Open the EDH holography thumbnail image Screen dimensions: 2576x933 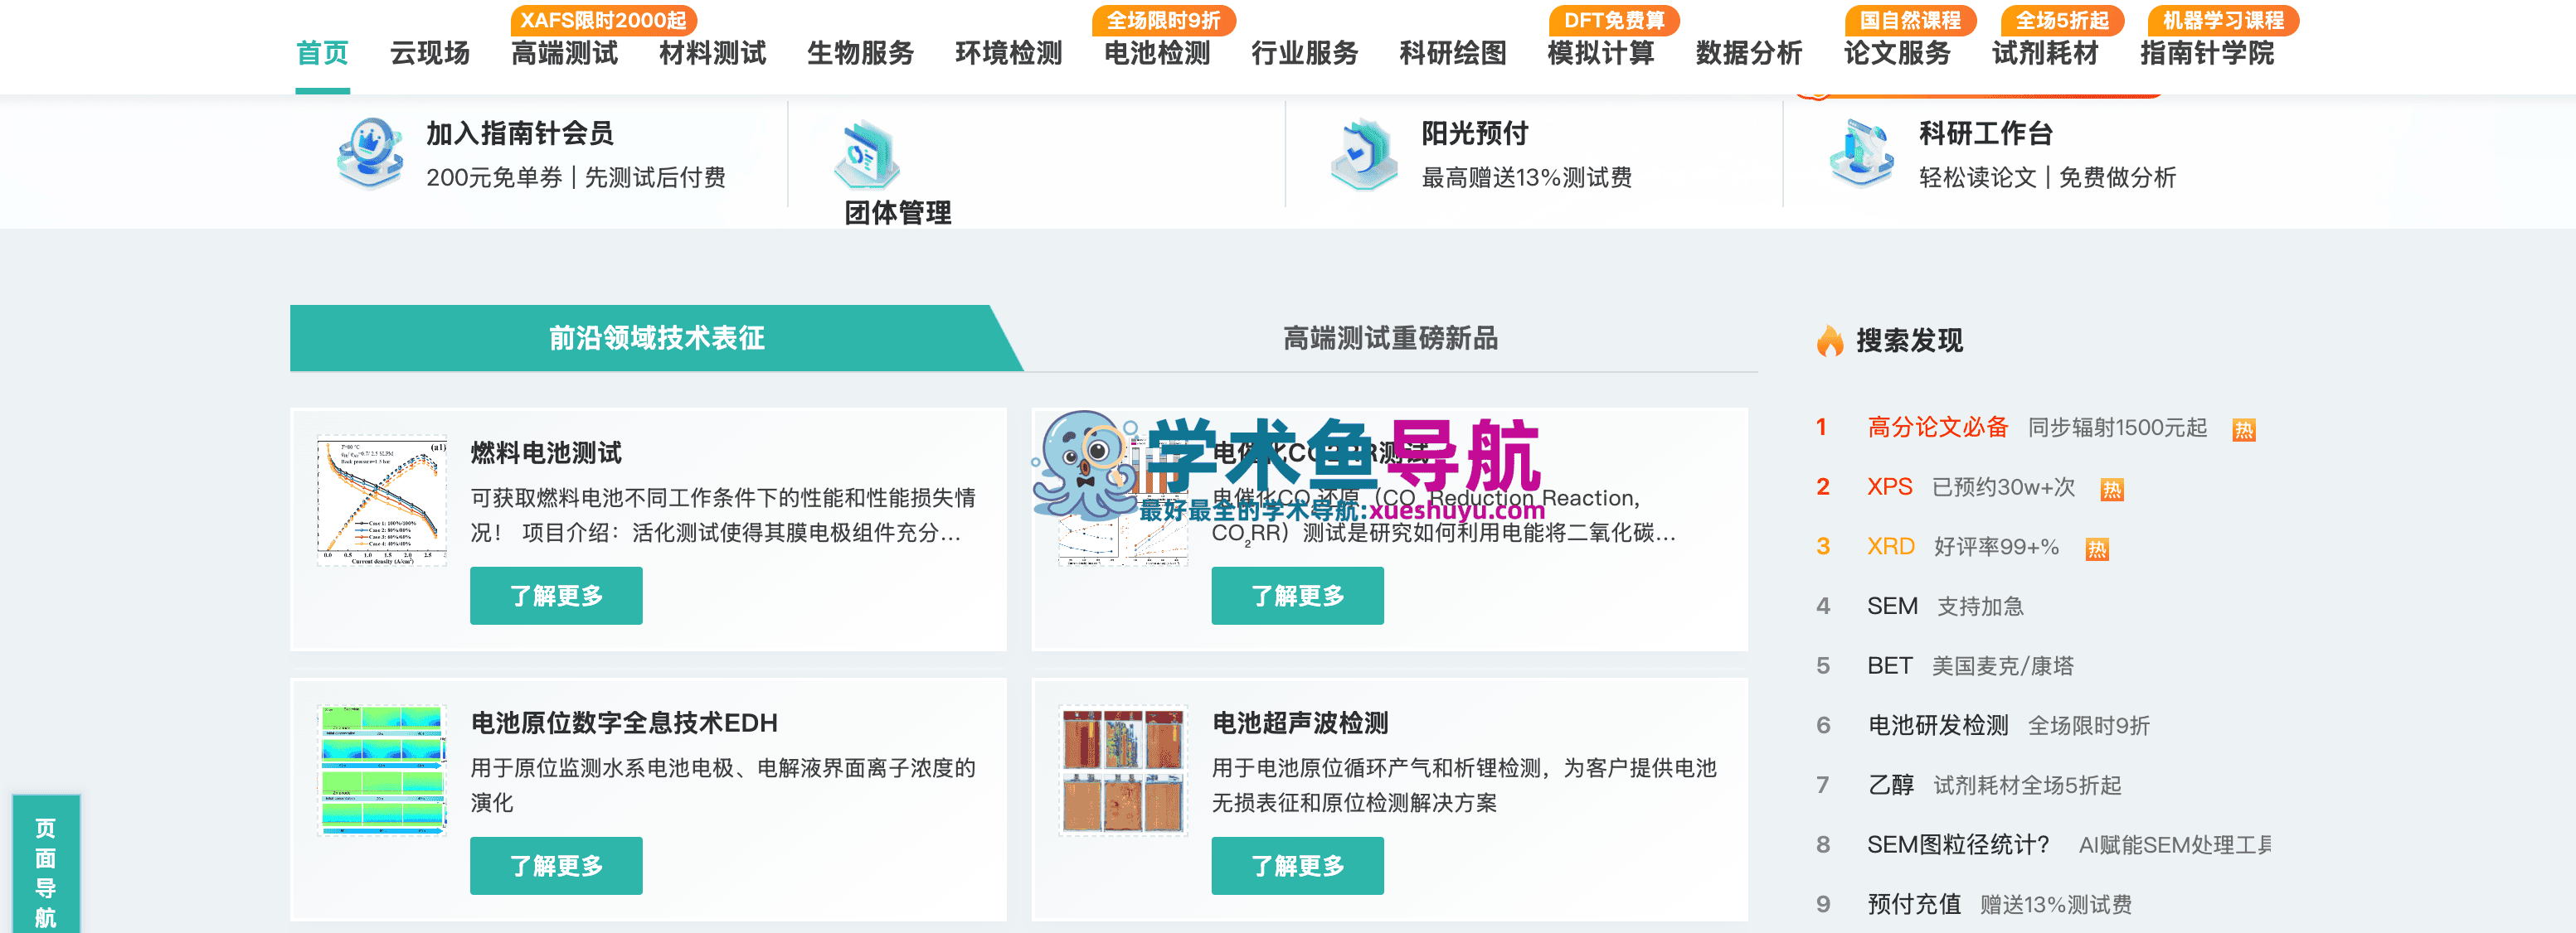pyautogui.click(x=381, y=770)
